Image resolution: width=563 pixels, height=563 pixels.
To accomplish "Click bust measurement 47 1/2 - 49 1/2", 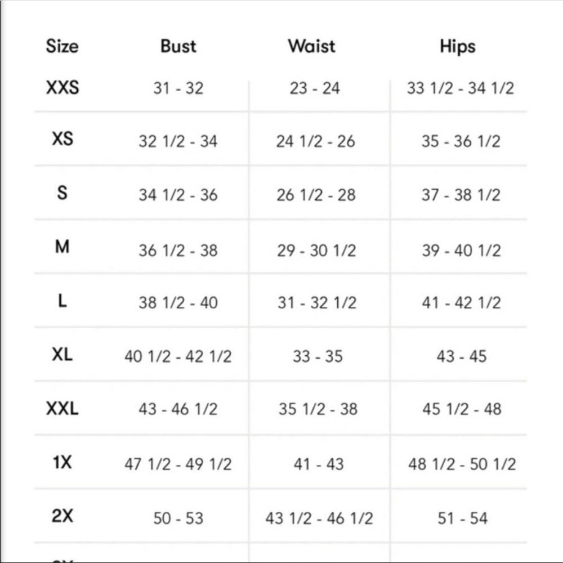I will 178,464.
